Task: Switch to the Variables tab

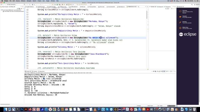Action: tap(152, 7)
